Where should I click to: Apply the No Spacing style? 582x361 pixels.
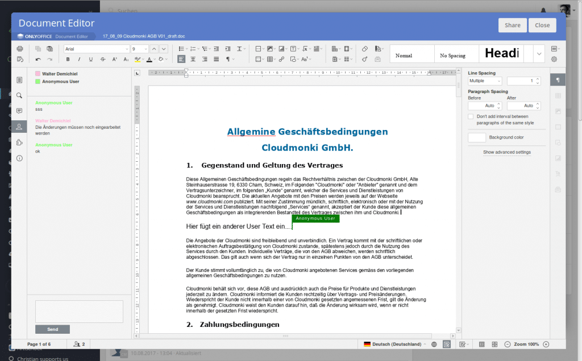[456, 55]
